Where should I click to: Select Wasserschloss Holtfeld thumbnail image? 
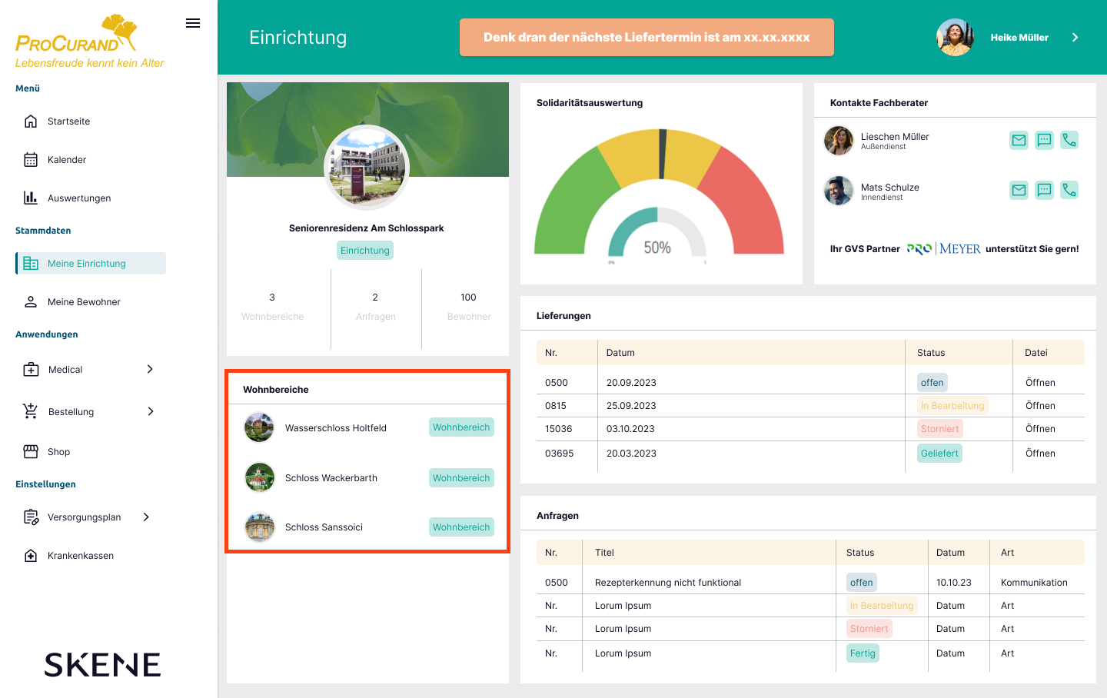(x=259, y=427)
